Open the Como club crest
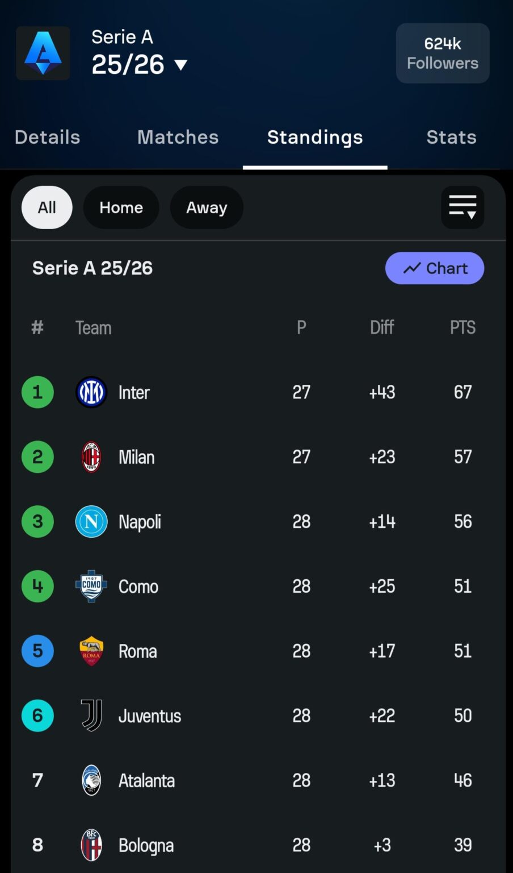The image size is (513, 873). (91, 586)
